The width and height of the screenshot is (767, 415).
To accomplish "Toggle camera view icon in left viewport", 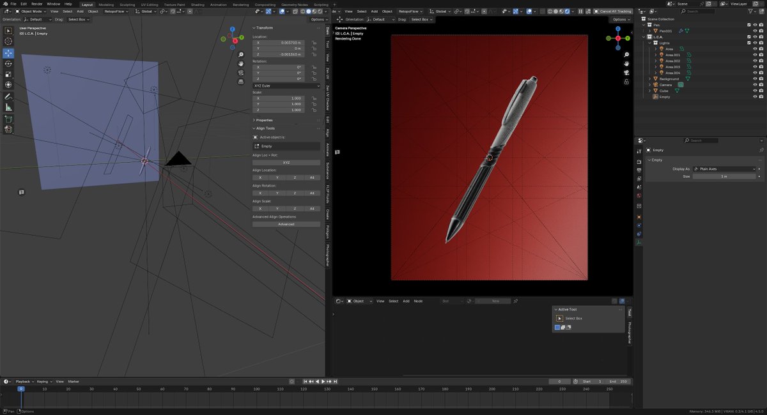I will 241,73.
